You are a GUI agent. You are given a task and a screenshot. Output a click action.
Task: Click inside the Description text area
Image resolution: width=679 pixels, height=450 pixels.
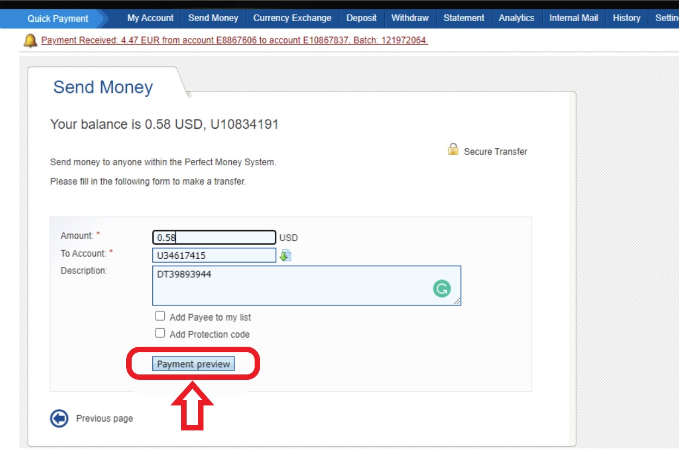[306, 285]
